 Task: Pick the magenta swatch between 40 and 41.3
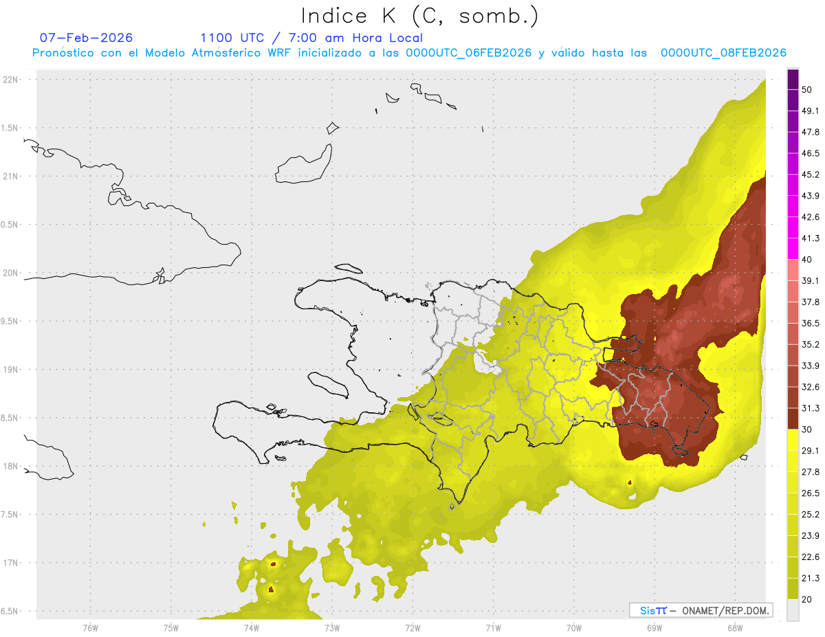793,249
